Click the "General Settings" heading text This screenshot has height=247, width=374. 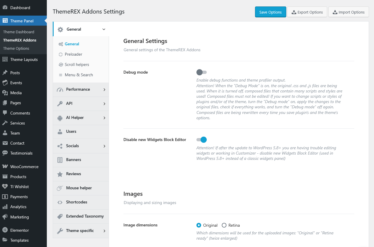pos(145,41)
